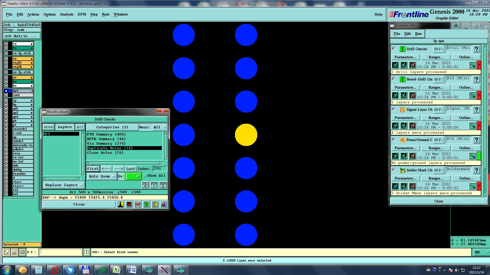This screenshot has height=275, width=490.
Task: Click the yellow notes icon in Results viewer
Action: pyautogui.click(x=155, y=204)
